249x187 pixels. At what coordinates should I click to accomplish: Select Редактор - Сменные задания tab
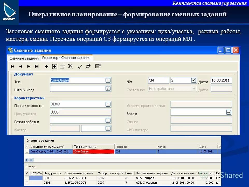[66, 58]
